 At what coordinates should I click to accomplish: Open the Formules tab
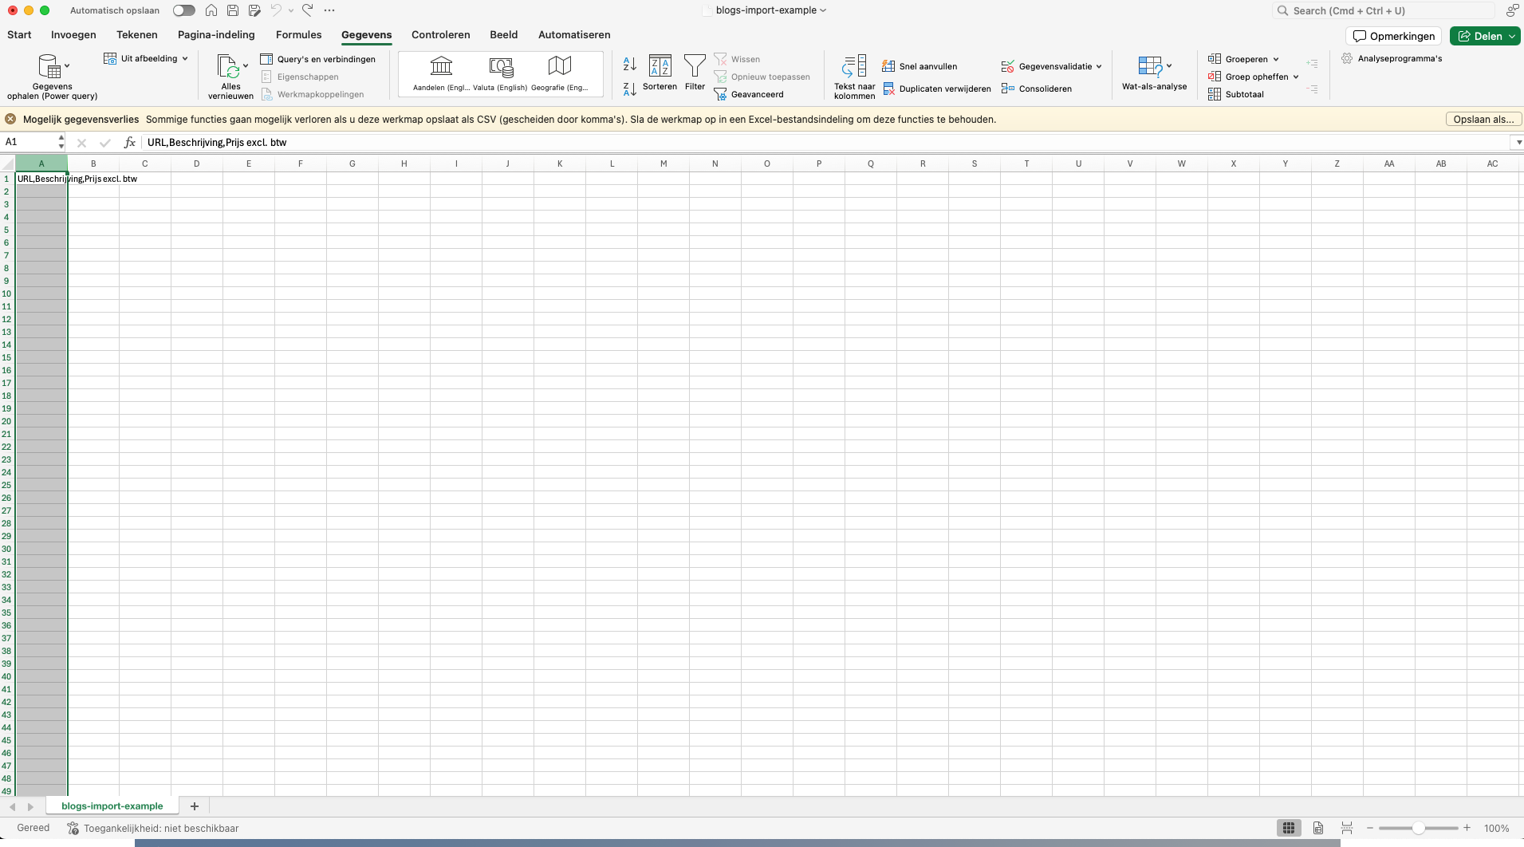(x=299, y=34)
